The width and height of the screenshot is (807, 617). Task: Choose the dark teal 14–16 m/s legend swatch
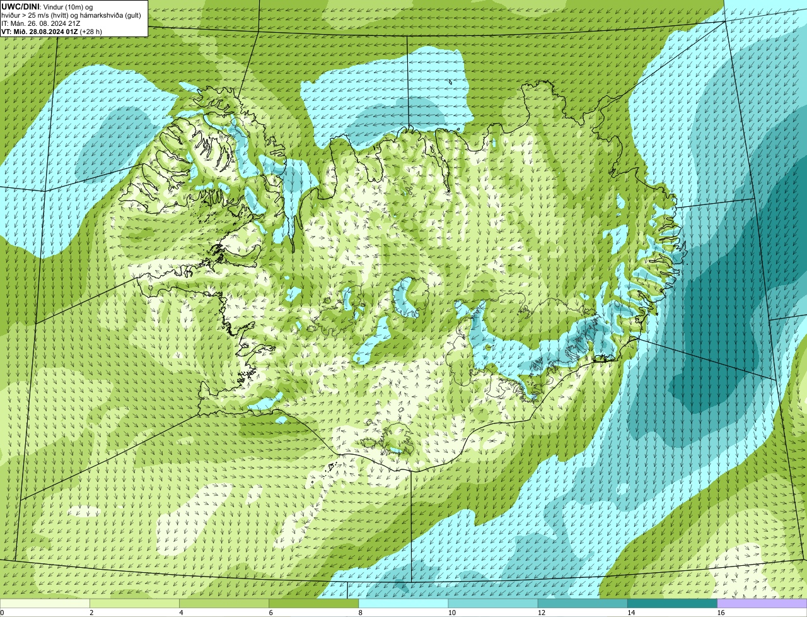[672, 603]
